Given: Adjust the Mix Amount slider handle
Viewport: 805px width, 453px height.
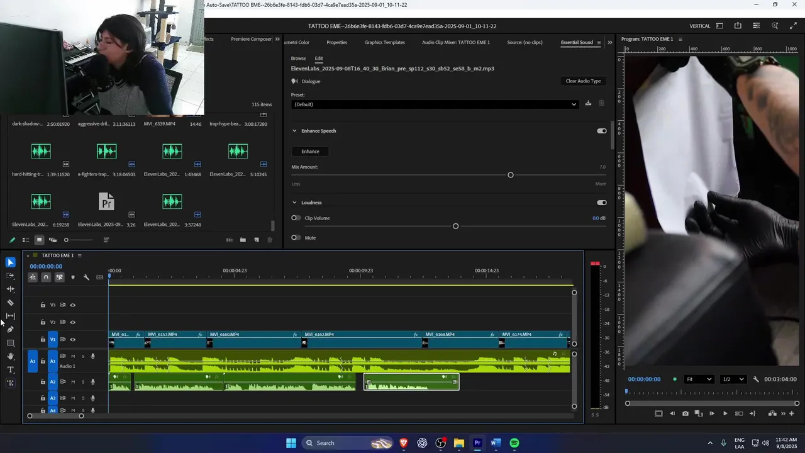Looking at the screenshot, I should pyautogui.click(x=511, y=175).
